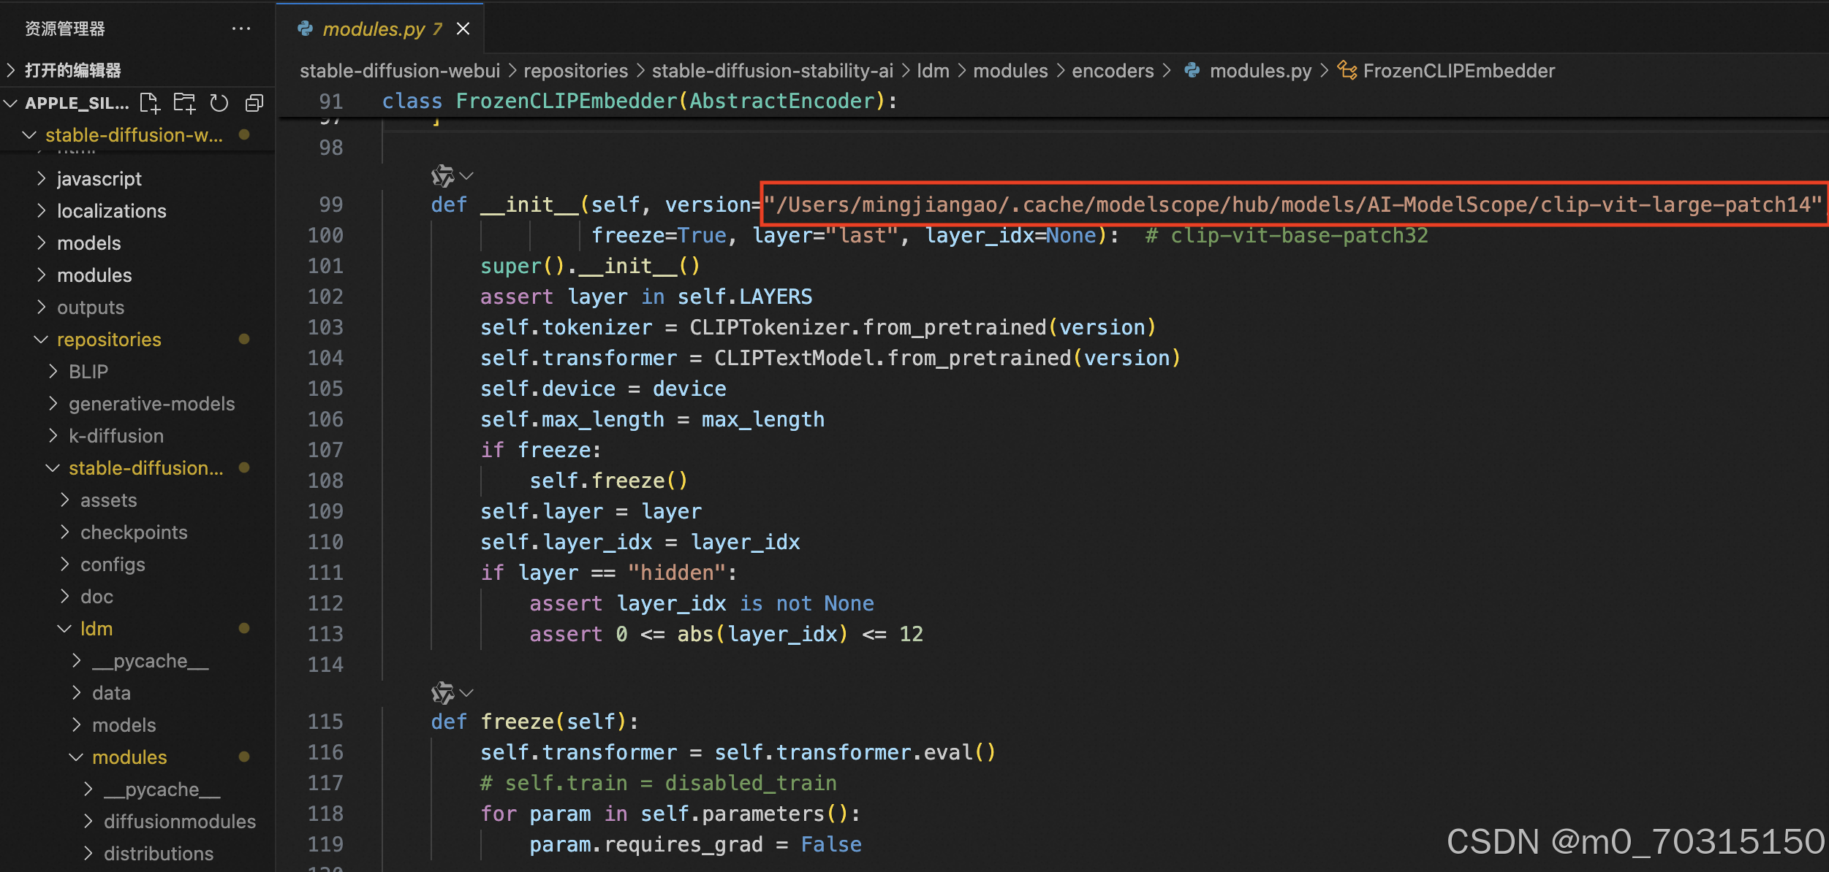Create a new file from the Explorer toolbar
The height and width of the screenshot is (872, 1829).
click(149, 102)
